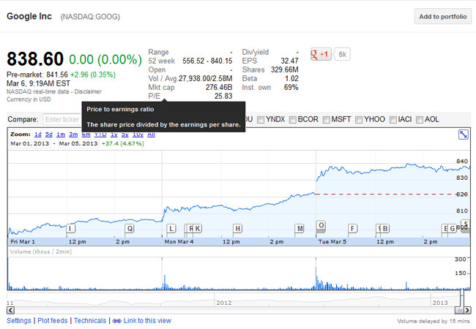Screen dimensions: 476x329
Task: Click the Add to portfolio button
Action: coord(442,16)
